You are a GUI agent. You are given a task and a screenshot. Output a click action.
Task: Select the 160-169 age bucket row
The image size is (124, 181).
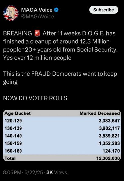tap(62, 151)
